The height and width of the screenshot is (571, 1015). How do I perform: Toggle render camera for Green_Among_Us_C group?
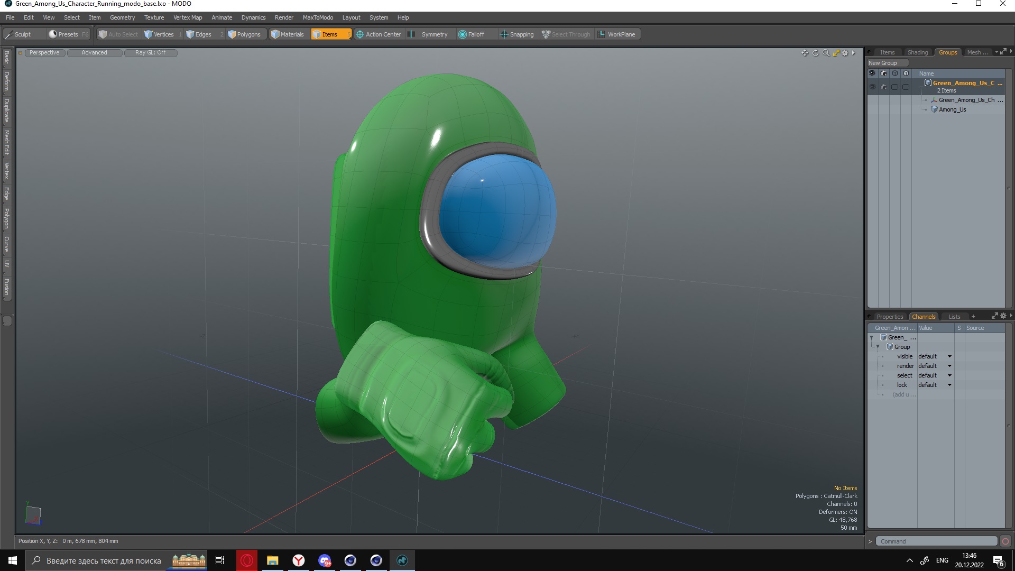(x=883, y=87)
